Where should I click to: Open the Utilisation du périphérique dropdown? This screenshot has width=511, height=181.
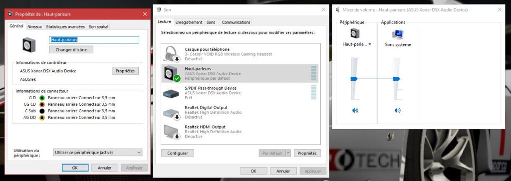pos(98,153)
